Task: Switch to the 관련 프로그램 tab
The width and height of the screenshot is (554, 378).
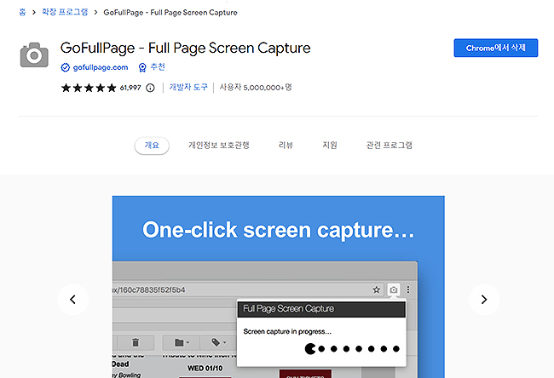Action: pyautogui.click(x=389, y=146)
